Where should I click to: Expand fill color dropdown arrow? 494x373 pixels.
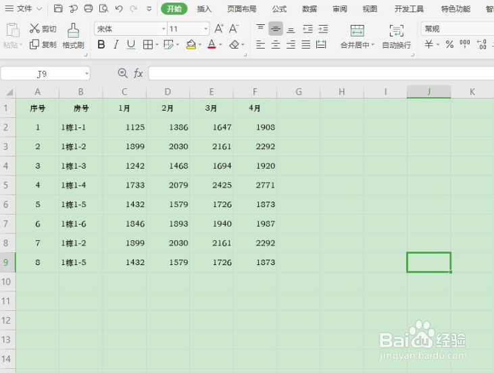click(x=200, y=45)
